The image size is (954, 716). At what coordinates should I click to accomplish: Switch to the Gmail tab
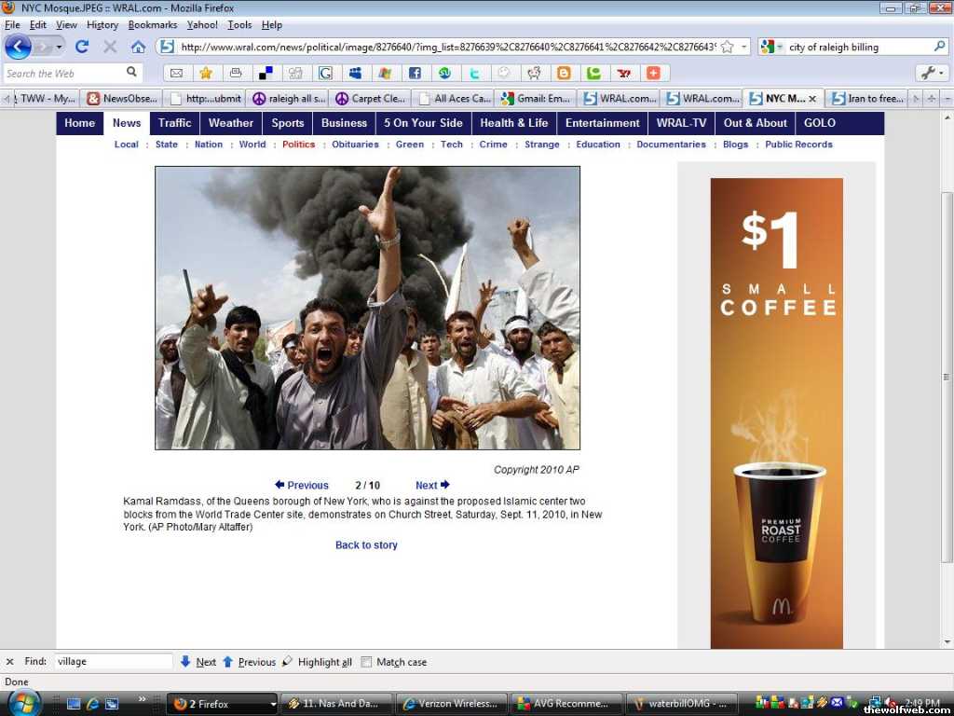pos(536,98)
